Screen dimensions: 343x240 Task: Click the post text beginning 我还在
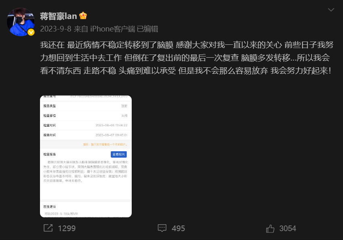click(x=187, y=58)
